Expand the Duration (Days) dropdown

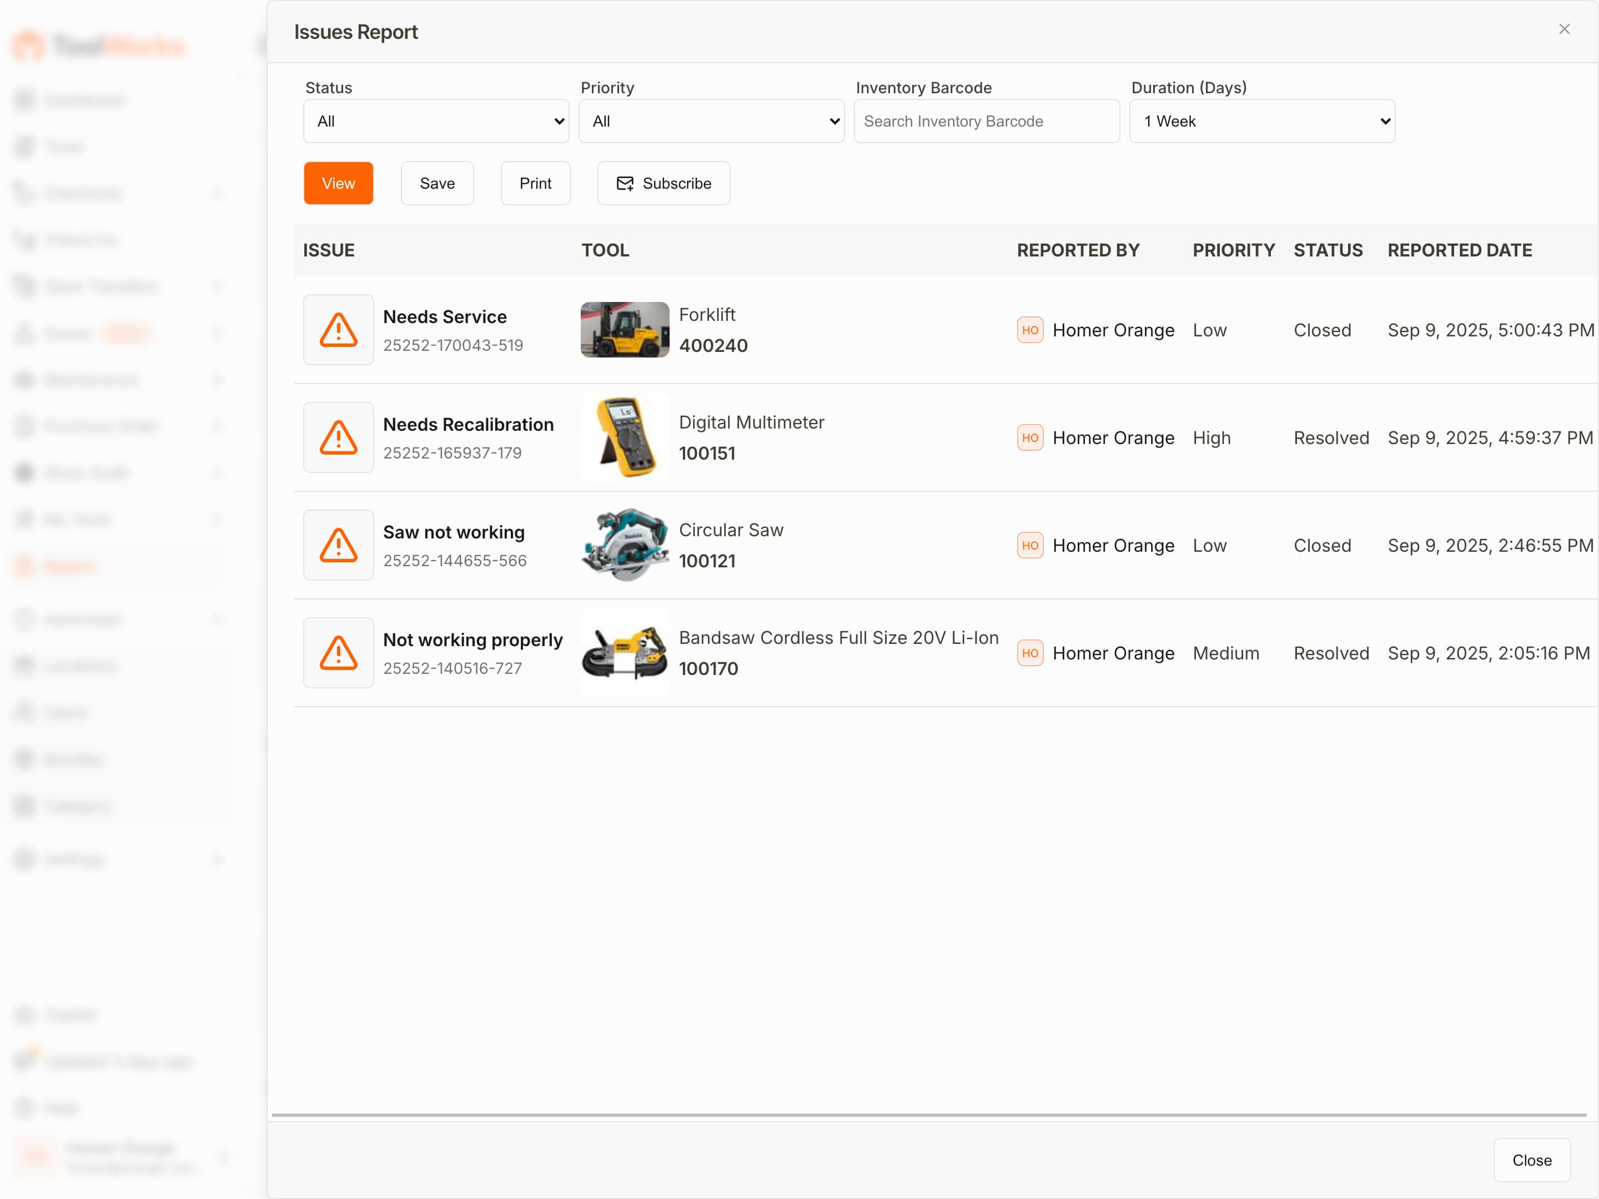(1261, 122)
